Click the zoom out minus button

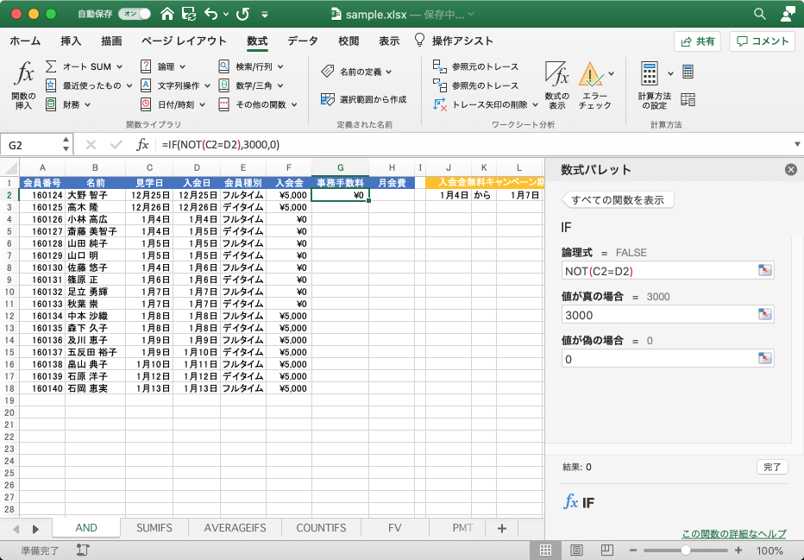pos(632,551)
